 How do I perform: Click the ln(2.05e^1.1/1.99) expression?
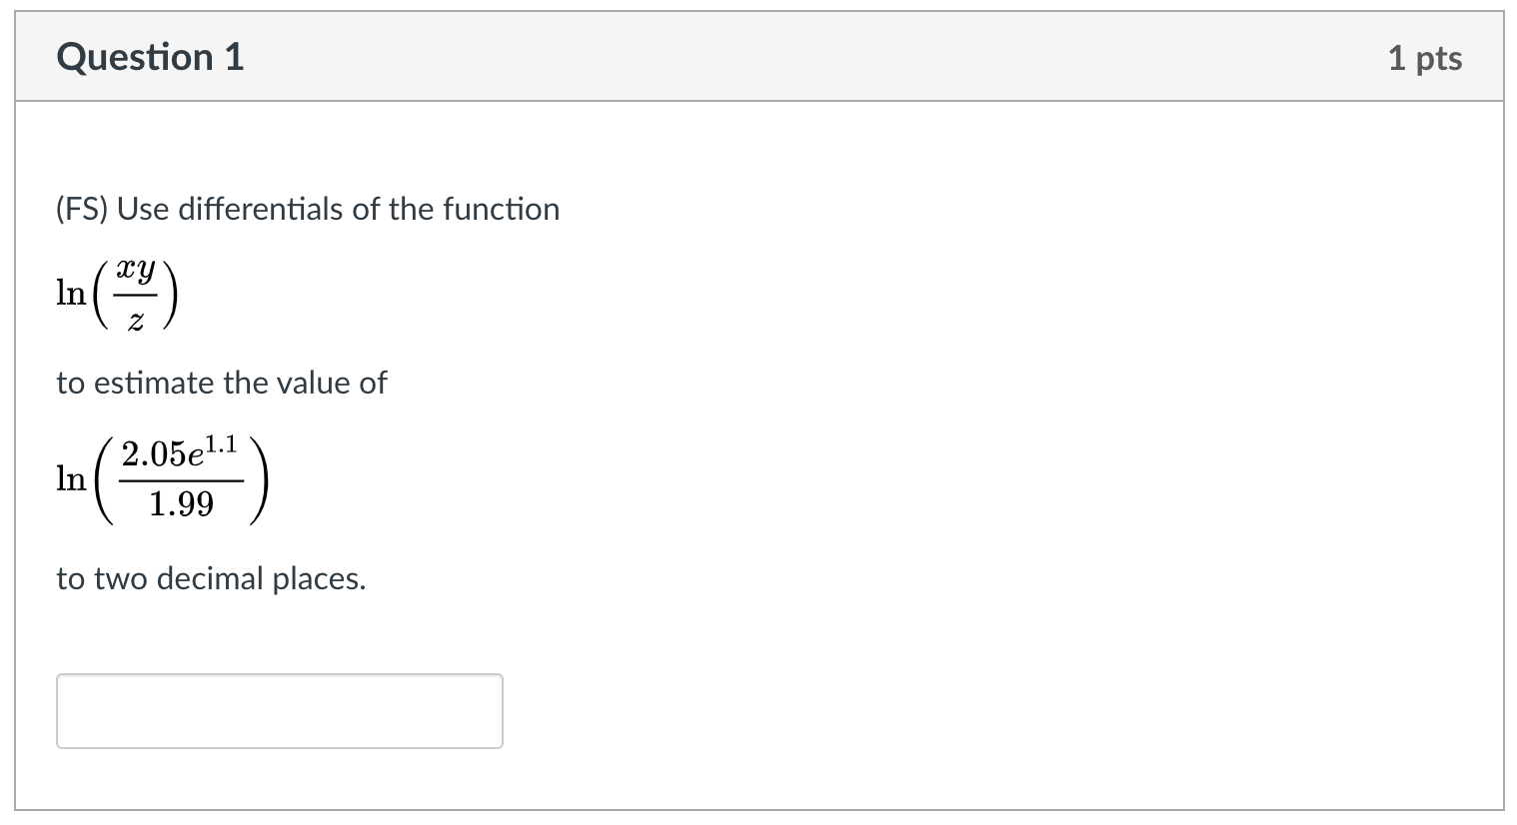click(x=160, y=479)
